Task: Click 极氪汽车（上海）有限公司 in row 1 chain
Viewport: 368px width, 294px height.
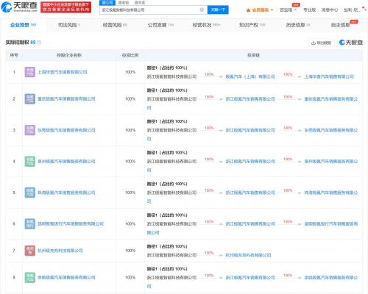Action: [x=250, y=76]
